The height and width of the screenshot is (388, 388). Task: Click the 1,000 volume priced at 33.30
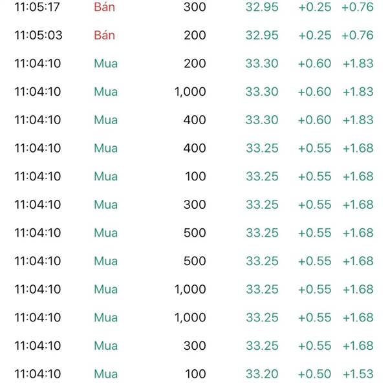[x=190, y=92]
